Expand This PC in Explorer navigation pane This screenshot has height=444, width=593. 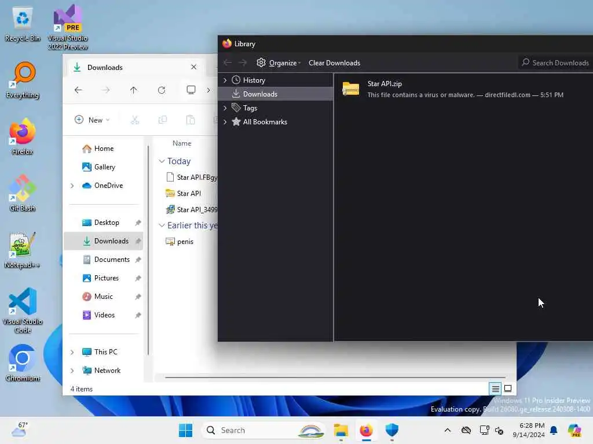pyautogui.click(x=72, y=352)
